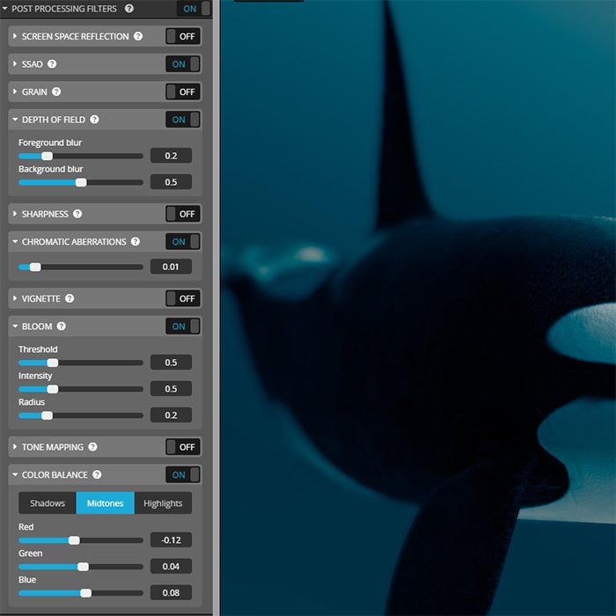Select the Highlights tab
This screenshot has width=616, height=616.
pyautogui.click(x=163, y=503)
